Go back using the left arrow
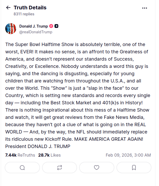Image resolution: width=159 pixels, height=186 pixels. [8, 8]
